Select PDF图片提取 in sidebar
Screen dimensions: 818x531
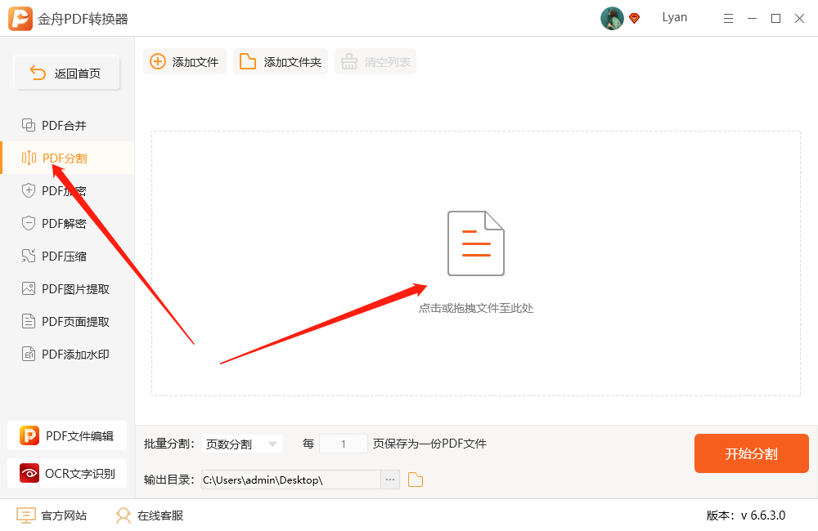point(67,288)
